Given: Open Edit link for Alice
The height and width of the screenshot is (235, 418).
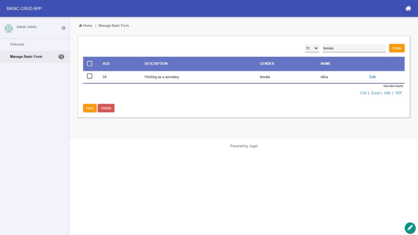Looking at the screenshot, I should click(372, 77).
